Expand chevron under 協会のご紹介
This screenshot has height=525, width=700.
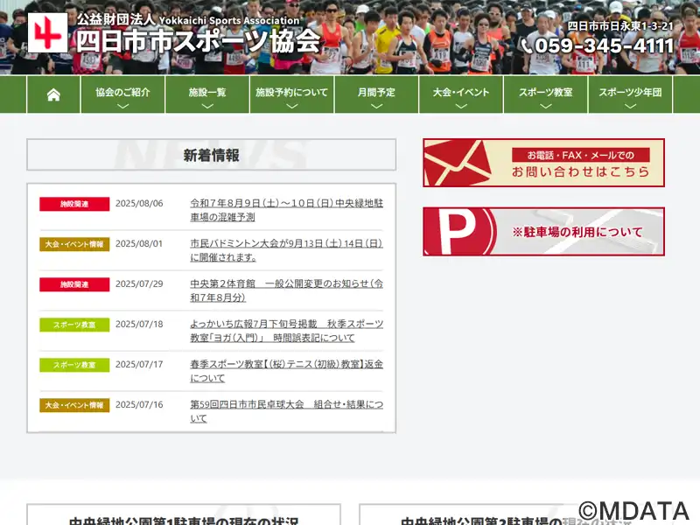122,106
